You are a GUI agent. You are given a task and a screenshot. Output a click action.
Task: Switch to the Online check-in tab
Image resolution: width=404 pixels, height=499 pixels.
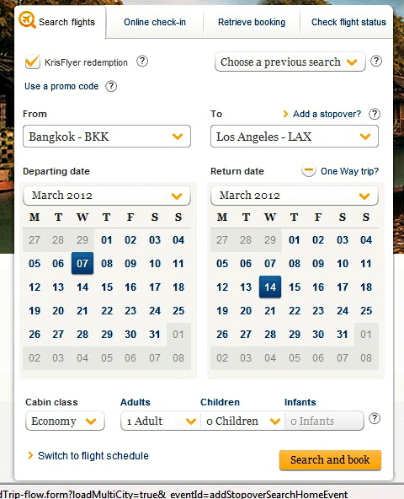155,22
